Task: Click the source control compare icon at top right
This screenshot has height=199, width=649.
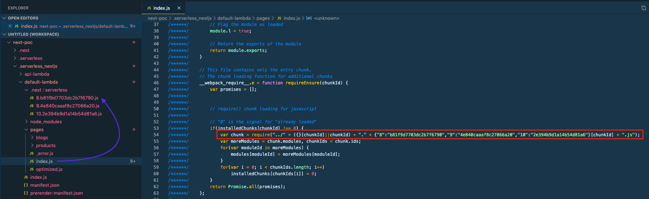Action: [644, 8]
